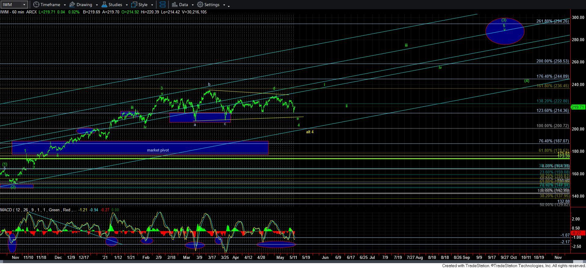Click the "'21" year date axis label

[105, 258]
